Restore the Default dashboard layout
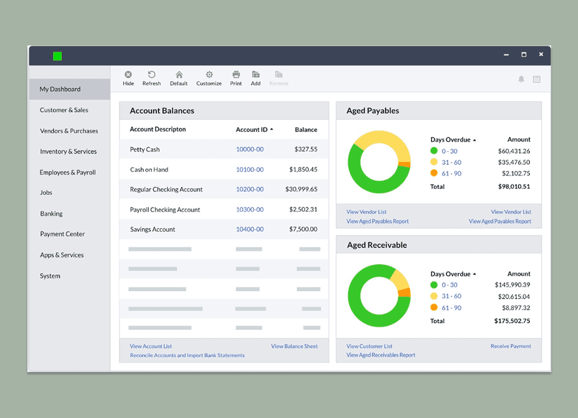The height and width of the screenshot is (418, 578). tap(178, 77)
